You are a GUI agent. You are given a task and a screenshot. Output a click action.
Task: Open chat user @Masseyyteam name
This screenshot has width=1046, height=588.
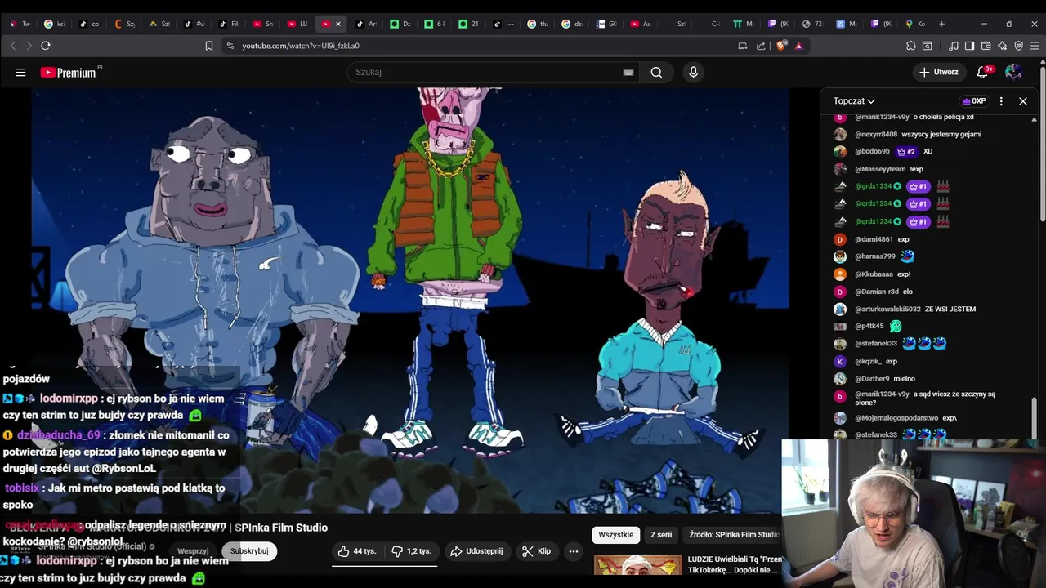point(880,169)
